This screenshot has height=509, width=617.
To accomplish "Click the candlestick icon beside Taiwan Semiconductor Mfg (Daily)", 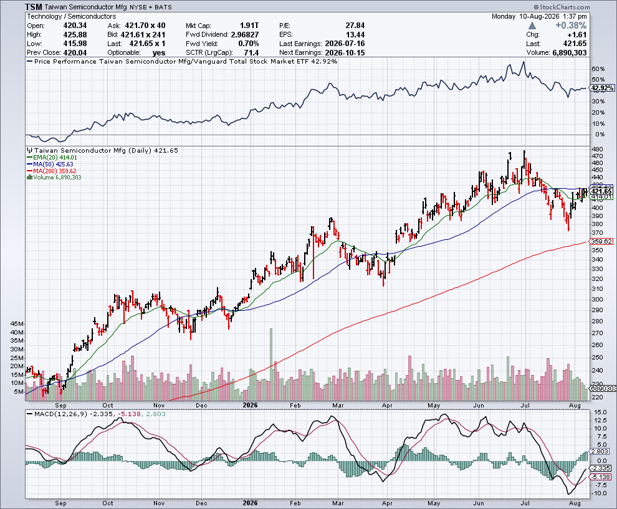I will pyautogui.click(x=29, y=150).
